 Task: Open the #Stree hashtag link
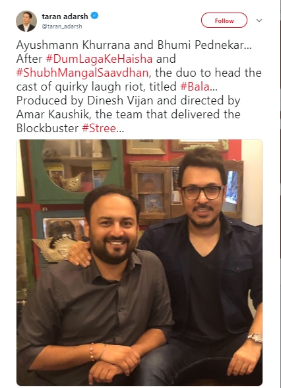click(x=99, y=128)
